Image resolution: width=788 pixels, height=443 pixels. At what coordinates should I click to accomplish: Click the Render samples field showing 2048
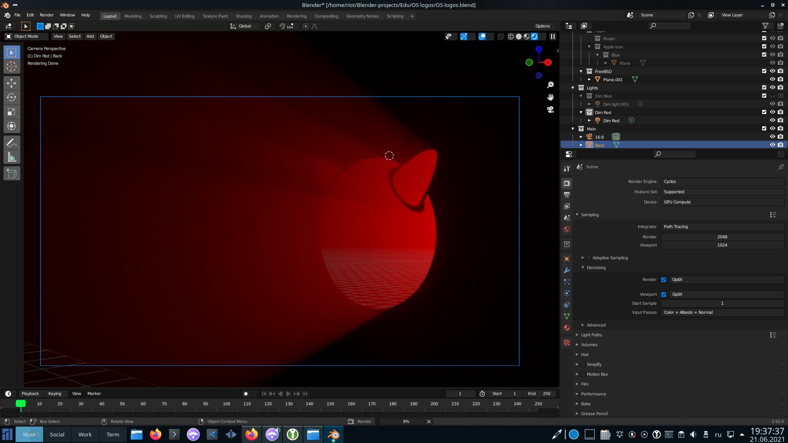coord(722,237)
